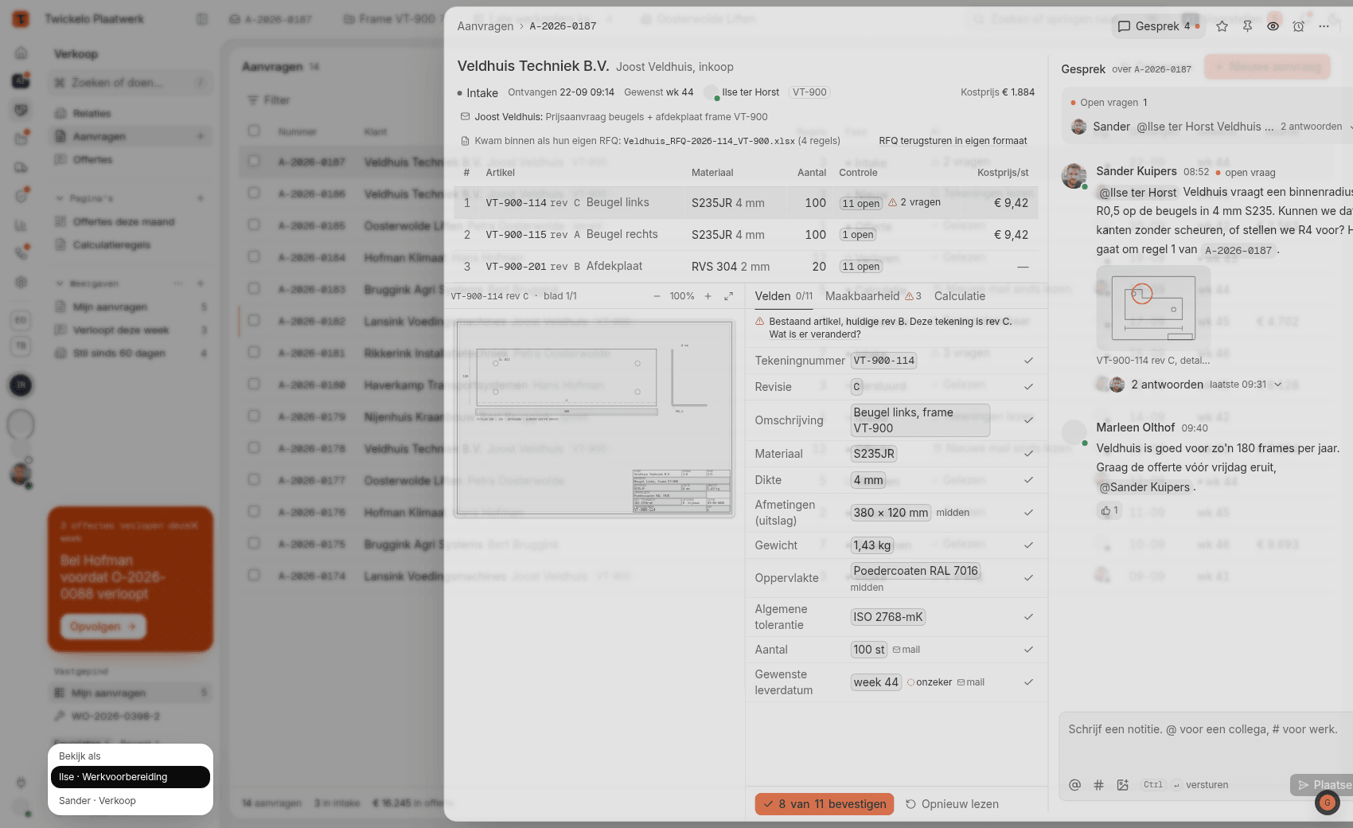Open the snooze clock icon in header
The width and height of the screenshot is (1353, 828).
[x=1298, y=26]
